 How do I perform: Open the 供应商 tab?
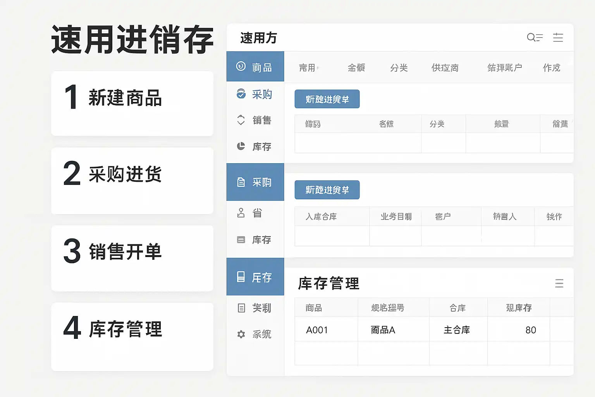click(x=445, y=68)
